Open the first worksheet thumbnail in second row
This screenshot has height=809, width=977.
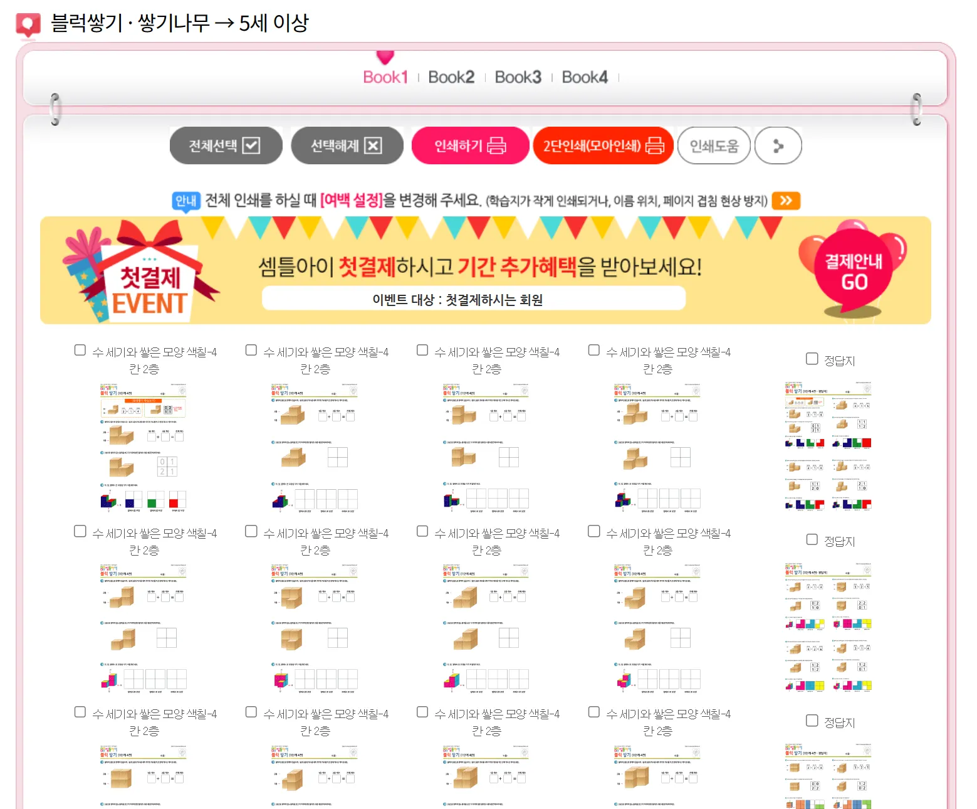[144, 628]
